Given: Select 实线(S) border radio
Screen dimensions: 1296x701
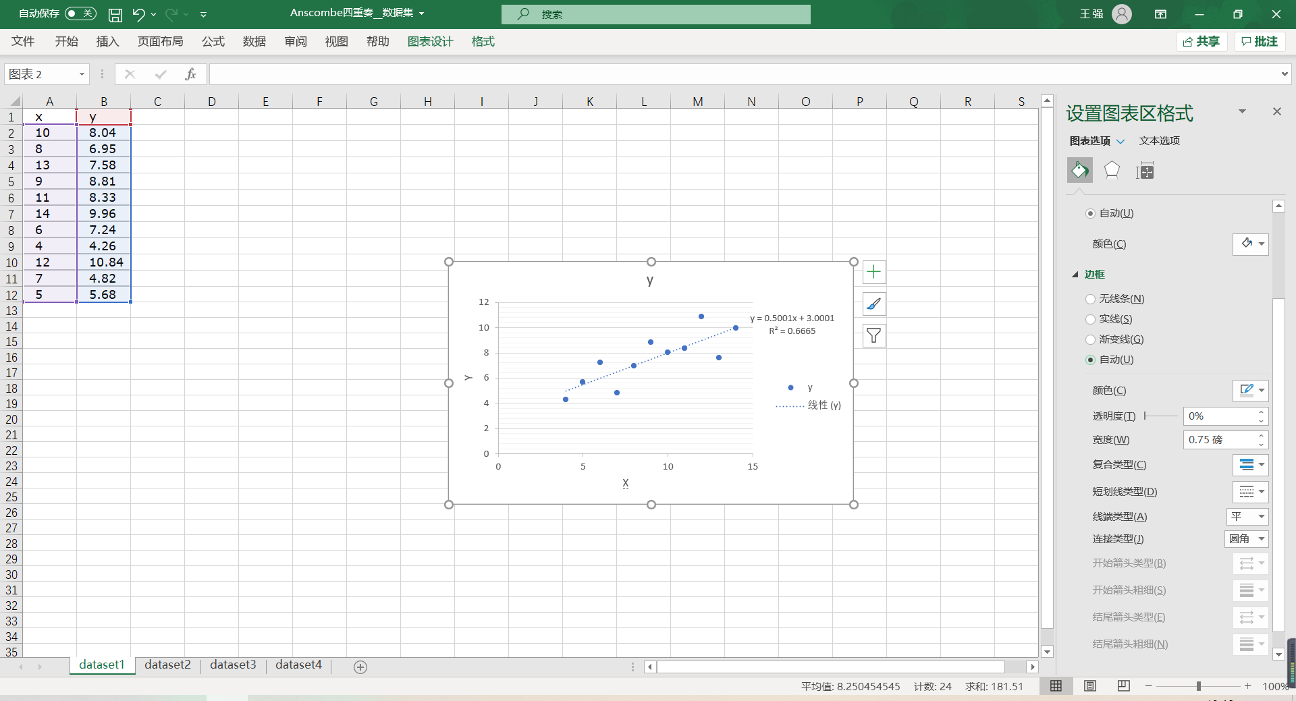Looking at the screenshot, I should pyautogui.click(x=1090, y=319).
